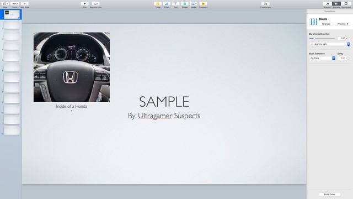The height and width of the screenshot is (199, 353).
Task: Click the duration stepper arrows
Action: 349,39
